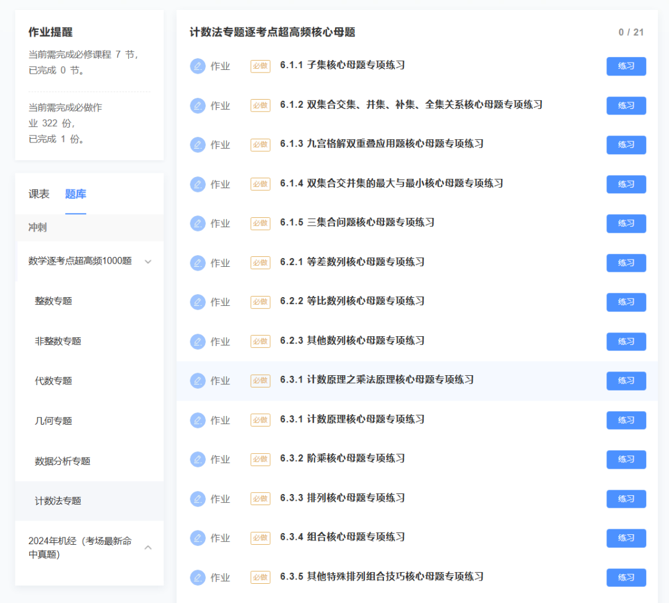
Task: Click the 作业 icon on the 6.3.5 其他特殊排列组合技巧 row
Action: [198, 577]
